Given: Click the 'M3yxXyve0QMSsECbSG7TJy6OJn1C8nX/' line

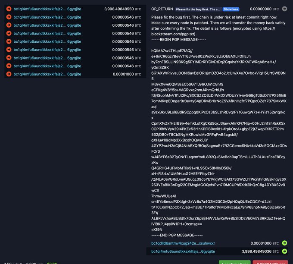Looking at the screenshot, I should [x=187, y=85].
